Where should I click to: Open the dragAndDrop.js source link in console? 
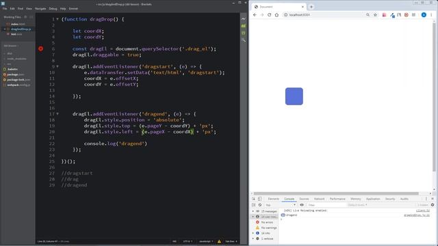[x=417, y=215]
